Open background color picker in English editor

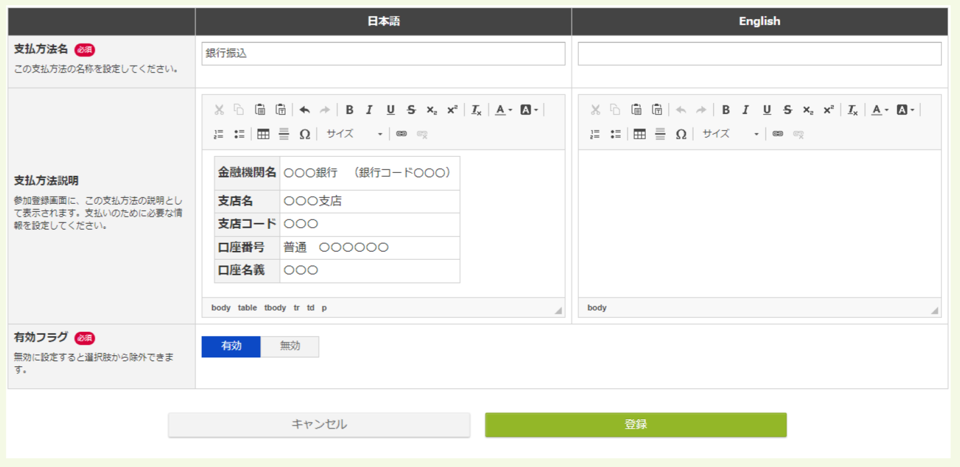[x=905, y=109]
